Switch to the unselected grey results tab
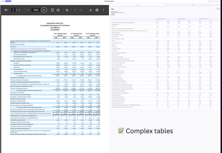Viewport: 222px width, 153px height. pos(193,5)
